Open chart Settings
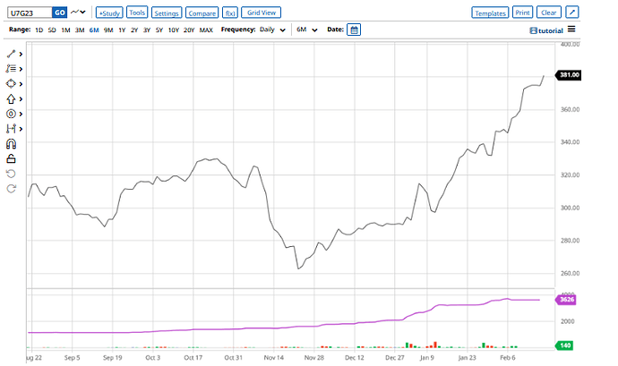 (167, 13)
